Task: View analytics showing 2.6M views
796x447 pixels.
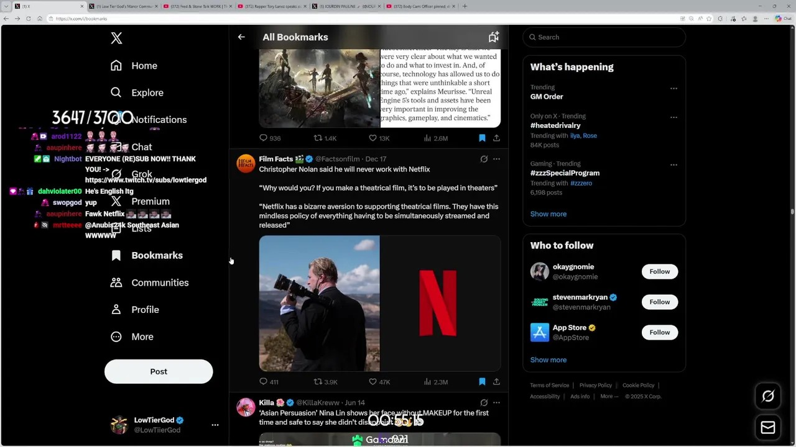Action: tap(435, 138)
